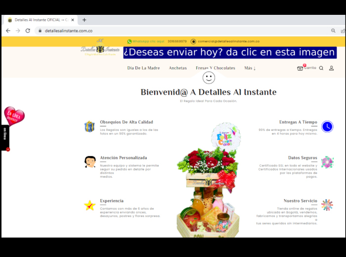Go back with the browser back arrow
Screen dimensions: 346x257
pyautogui.click(x=8, y=31)
